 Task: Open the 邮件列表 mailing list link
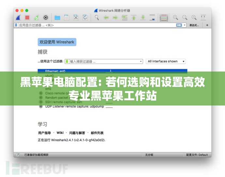(97, 133)
